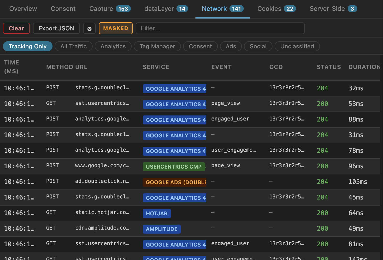This screenshot has height=260, width=383.
Task: Click the DURATION column header
Action: click(x=365, y=67)
